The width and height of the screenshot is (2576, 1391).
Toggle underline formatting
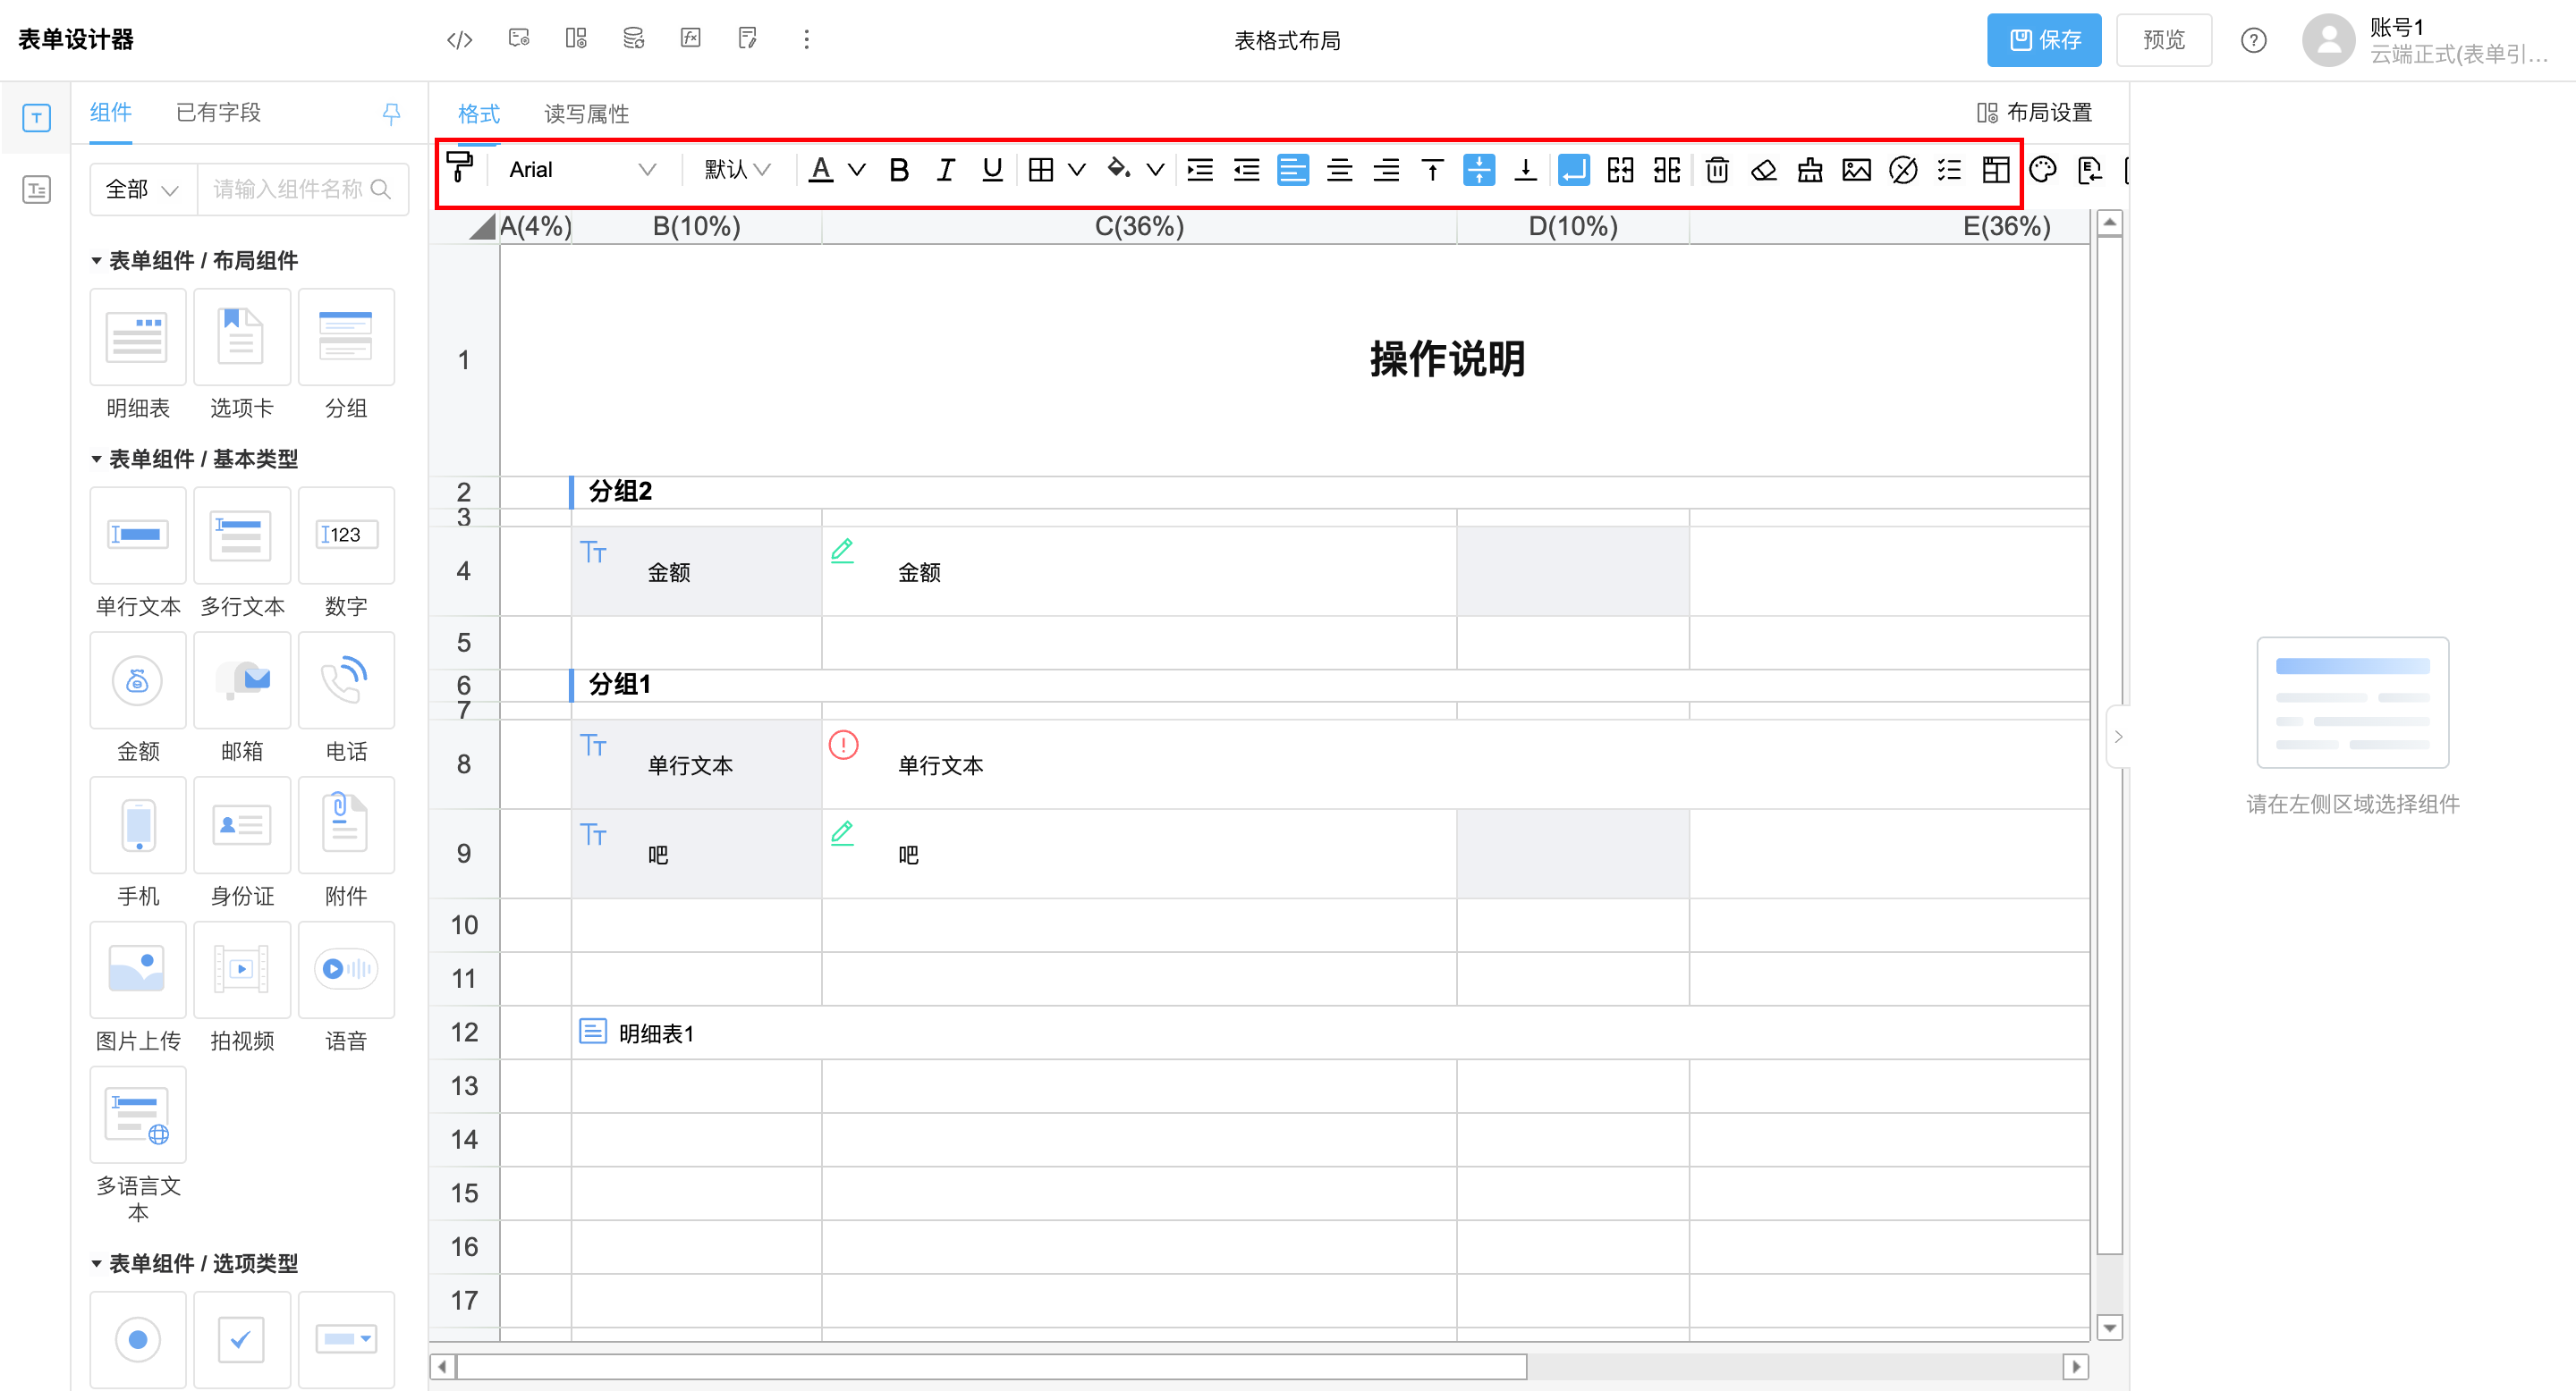(992, 170)
